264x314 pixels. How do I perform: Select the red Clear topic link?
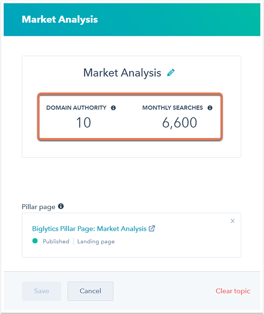233,291
